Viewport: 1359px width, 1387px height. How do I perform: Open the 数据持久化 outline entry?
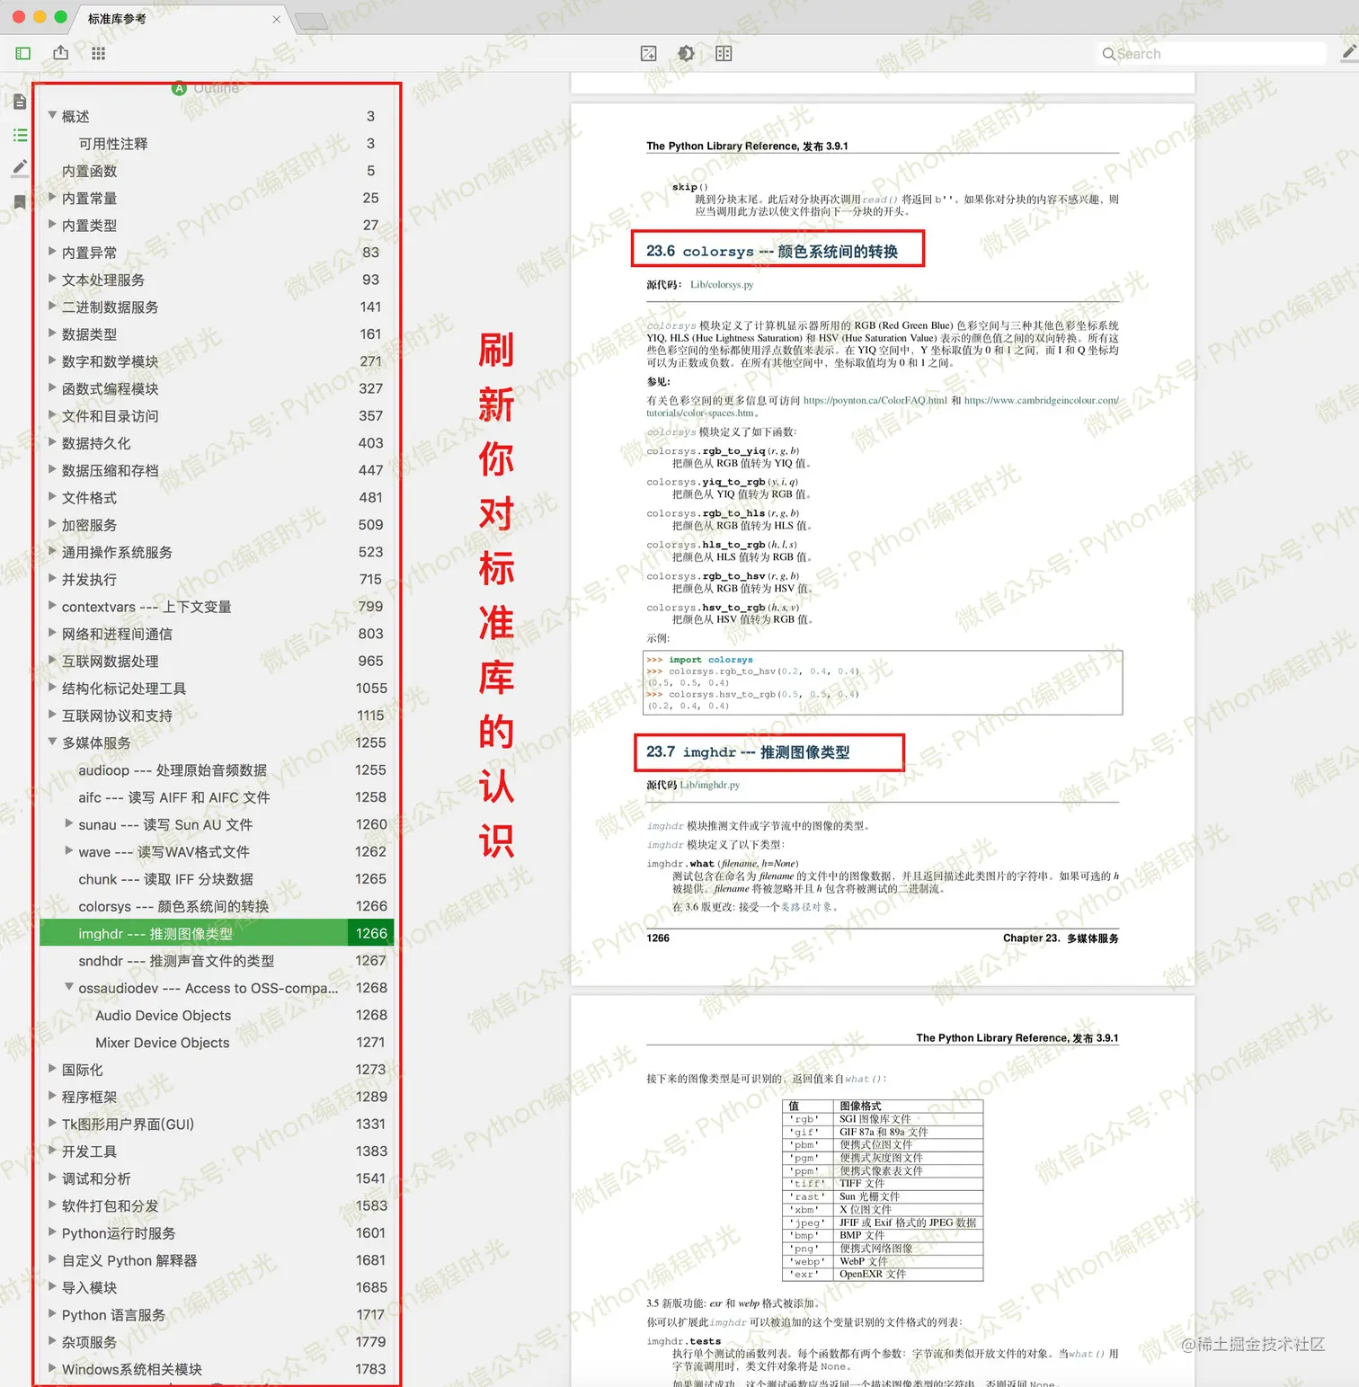coord(96,443)
